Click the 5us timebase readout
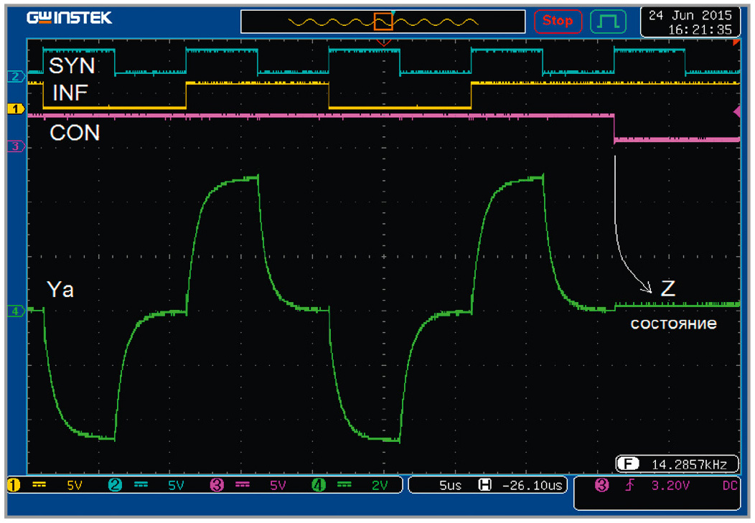Screen dimensions: 755x523 click(x=450, y=486)
